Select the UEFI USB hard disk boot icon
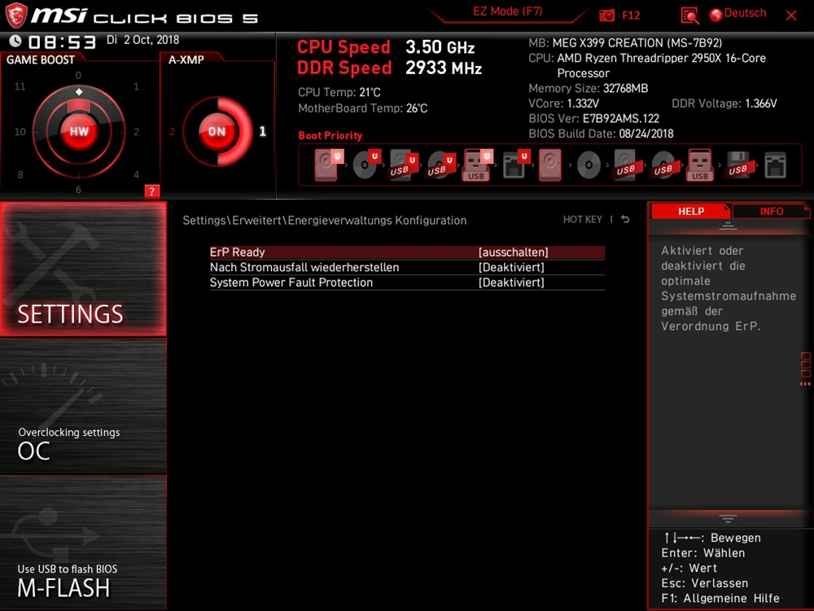Image resolution: width=814 pixels, height=611 pixels. 404,165
